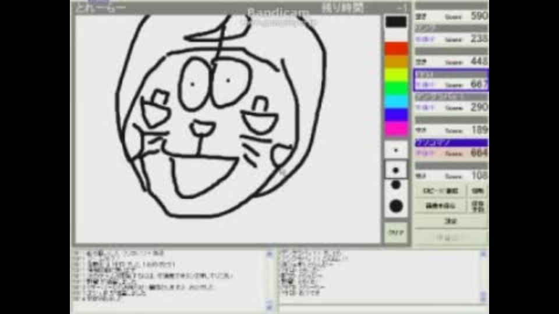The image size is (559, 314).
Task: Click the wide button below the save image button
Action: pos(451,222)
